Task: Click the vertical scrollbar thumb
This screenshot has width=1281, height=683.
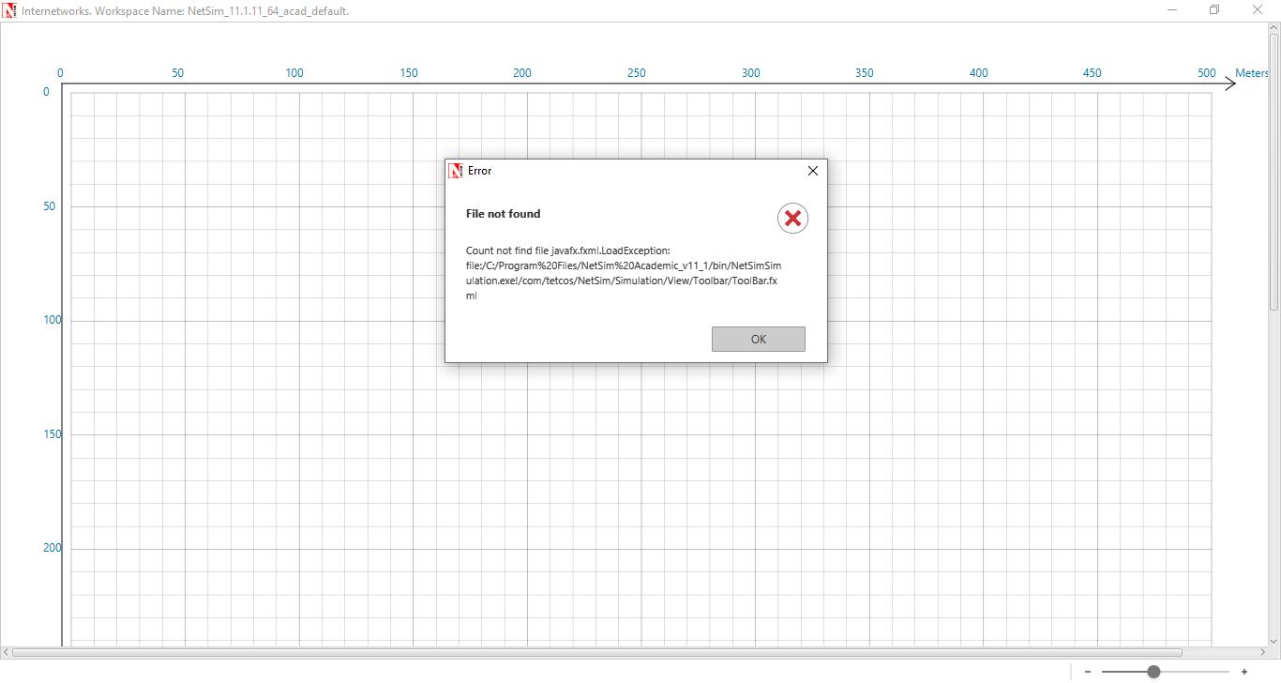Action: click(x=1273, y=172)
